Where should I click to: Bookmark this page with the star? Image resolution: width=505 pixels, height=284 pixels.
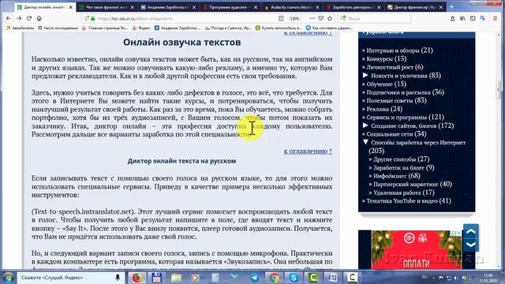(x=330, y=18)
